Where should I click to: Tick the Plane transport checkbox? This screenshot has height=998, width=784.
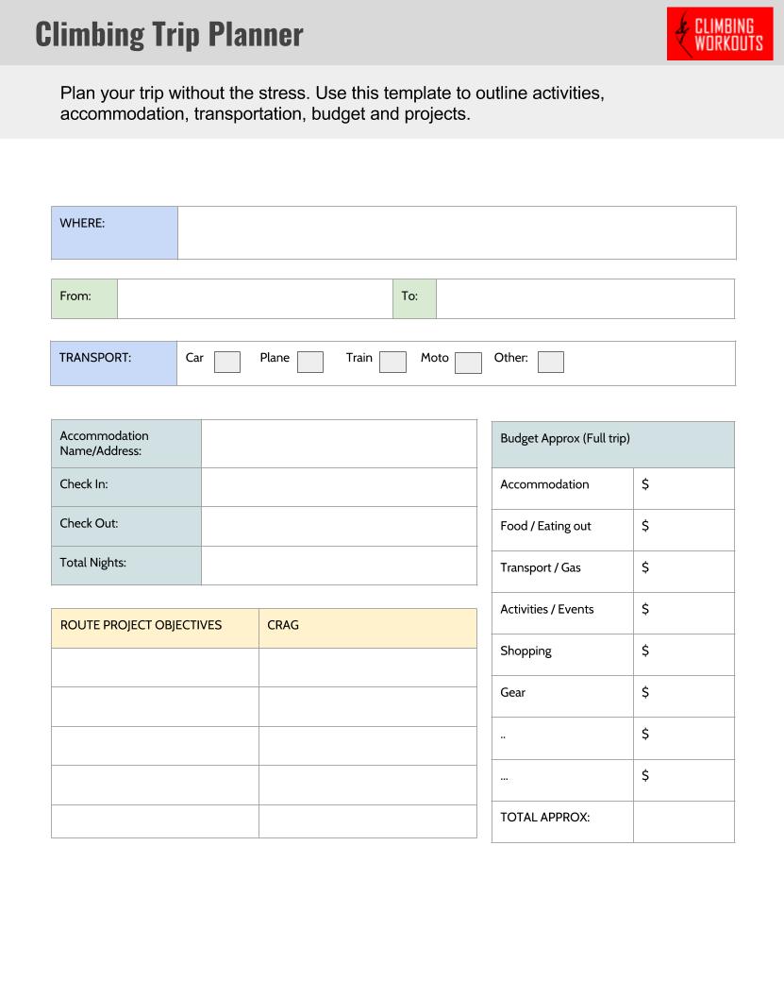point(309,363)
